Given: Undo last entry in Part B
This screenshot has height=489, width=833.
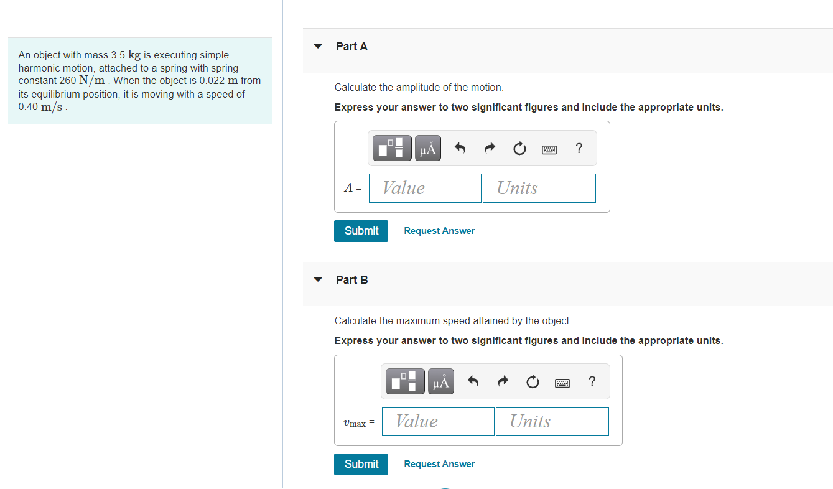Looking at the screenshot, I should pos(473,381).
